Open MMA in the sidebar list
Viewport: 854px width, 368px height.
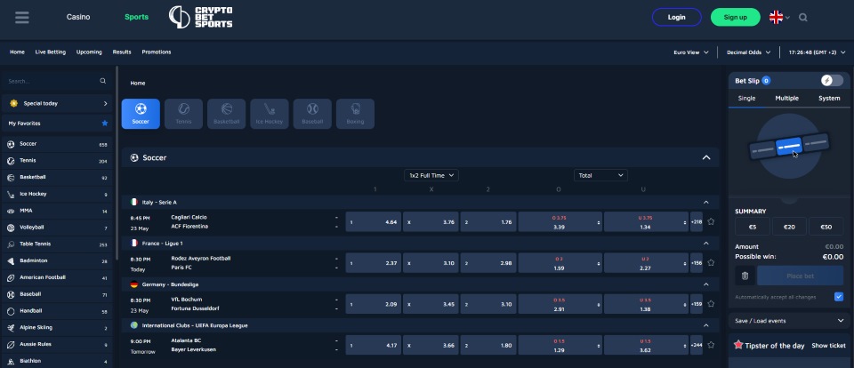(x=57, y=211)
